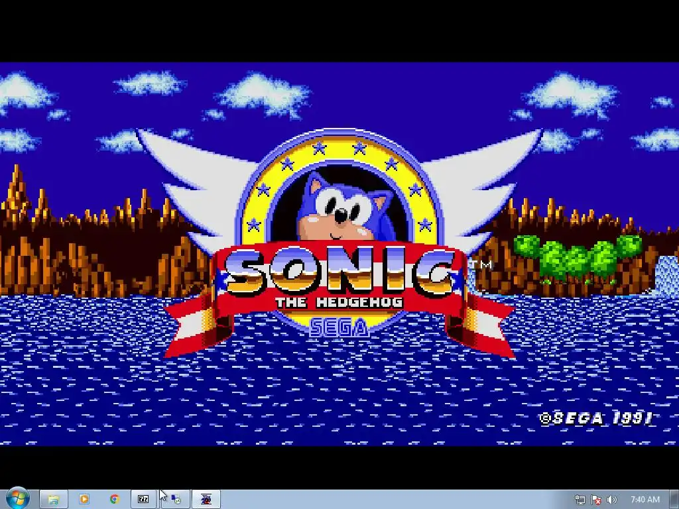Click the 7:40 AM system clock
The height and width of the screenshot is (509, 679).
[645, 500]
